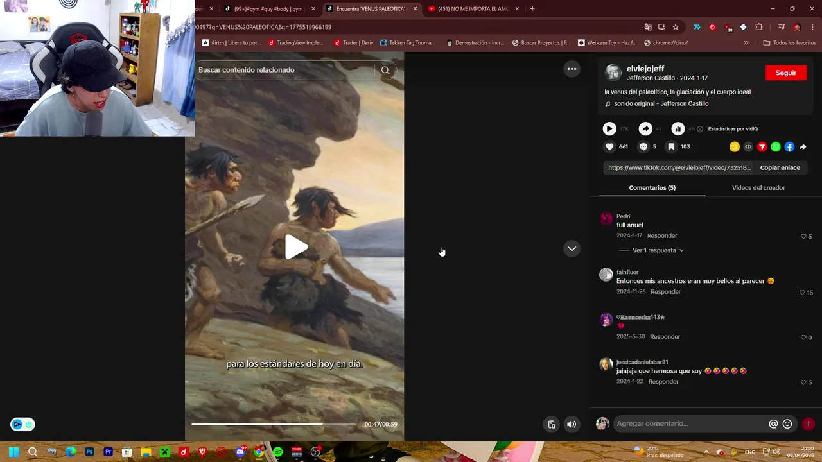
Task: Like jessicadanielabar81's comment
Action: [x=803, y=382]
